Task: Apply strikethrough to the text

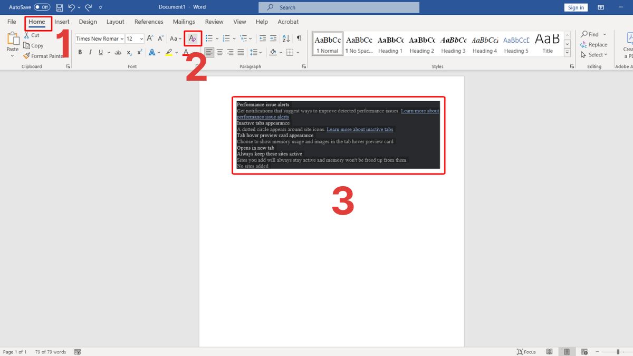Action: (118, 52)
